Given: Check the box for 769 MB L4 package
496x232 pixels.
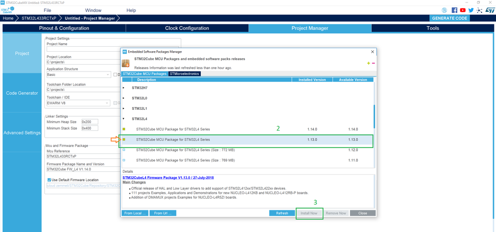Looking at the screenshot, I should pos(124,160).
